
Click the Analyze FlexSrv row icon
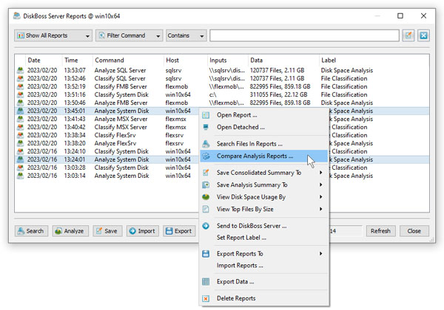pyautogui.click(x=20, y=143)
